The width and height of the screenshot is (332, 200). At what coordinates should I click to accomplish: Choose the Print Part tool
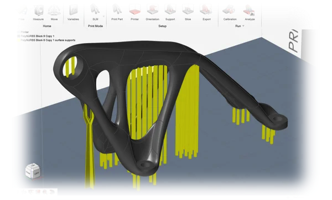[117, 13]
